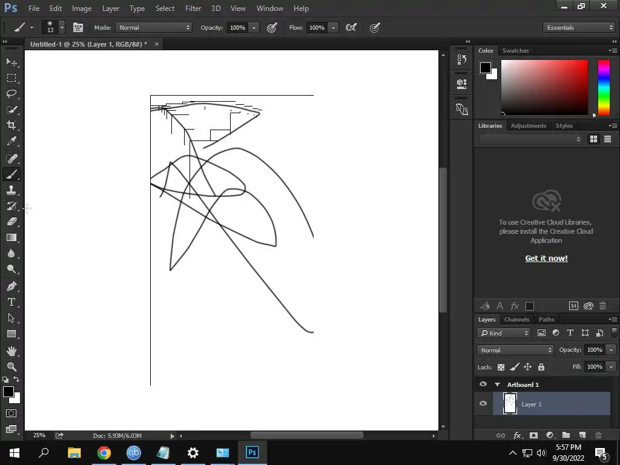Switch to the Channels tab
The height and width of the screenshot is (465, 620).
(516, 320)
